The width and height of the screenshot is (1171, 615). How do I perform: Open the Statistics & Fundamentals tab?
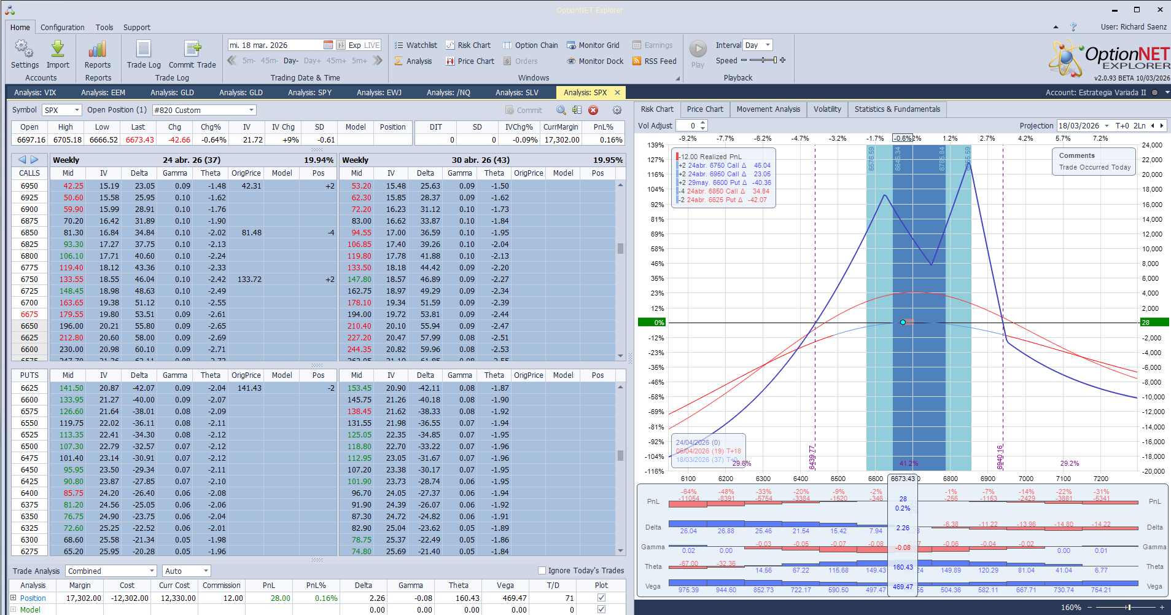pyautogui.click(x=897, y=109)
